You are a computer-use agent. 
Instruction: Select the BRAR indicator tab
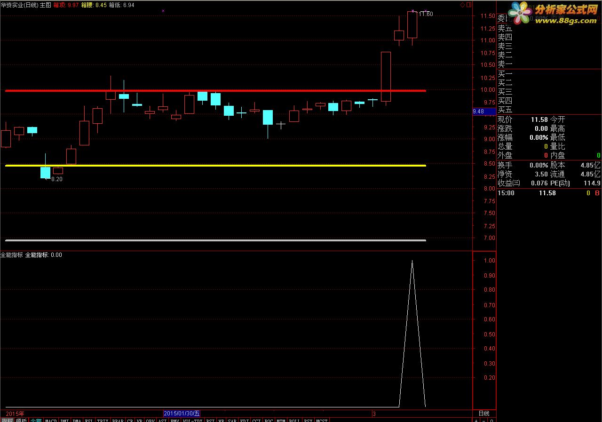tap(119, 420)
